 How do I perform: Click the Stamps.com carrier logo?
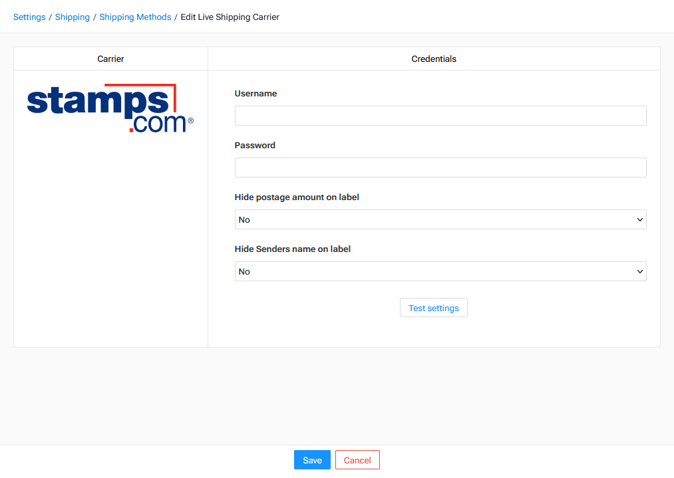point(108,106)
